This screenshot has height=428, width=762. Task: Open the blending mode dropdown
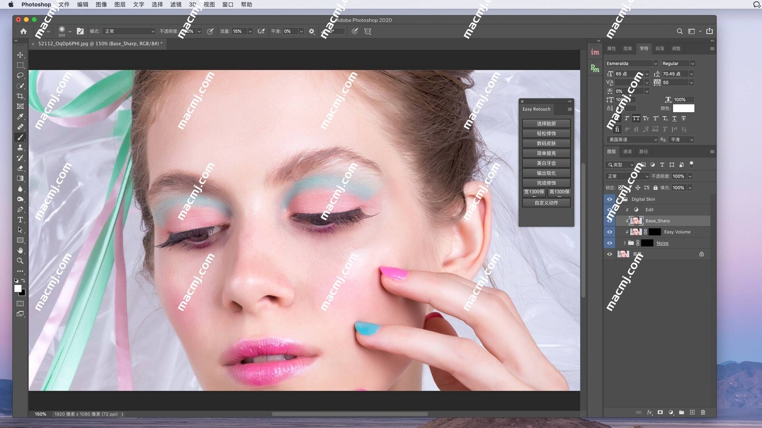click(x=626, y=176)
